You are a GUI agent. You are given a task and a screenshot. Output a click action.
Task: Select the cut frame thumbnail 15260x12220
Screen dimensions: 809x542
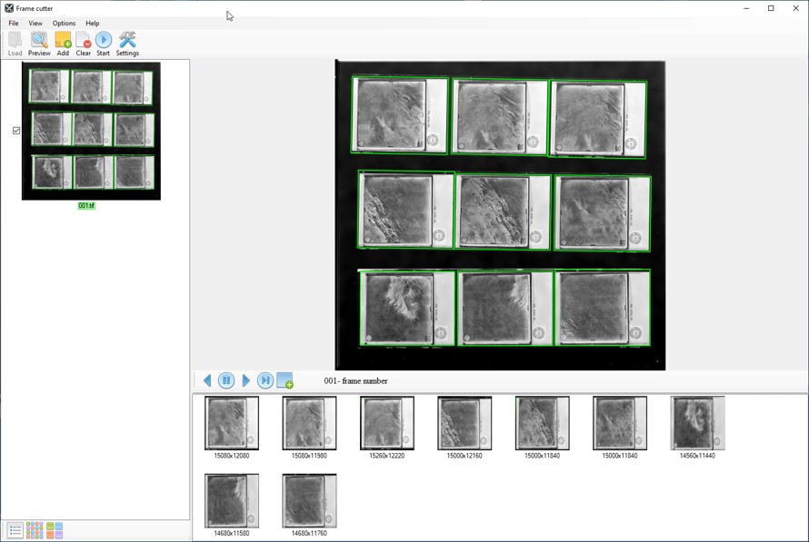(x=387, y=423)
